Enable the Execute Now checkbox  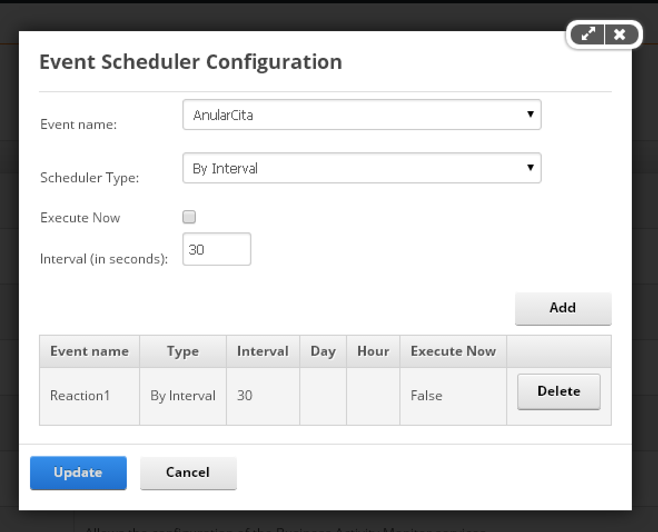point(189,217)
